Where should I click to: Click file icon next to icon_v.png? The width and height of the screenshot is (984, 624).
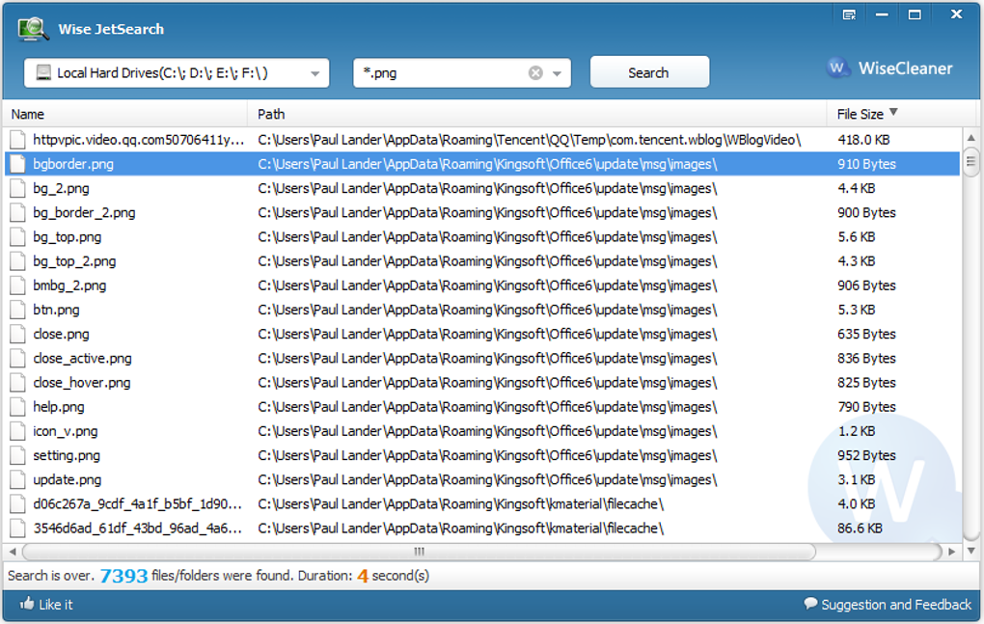[x=18, y=431]
